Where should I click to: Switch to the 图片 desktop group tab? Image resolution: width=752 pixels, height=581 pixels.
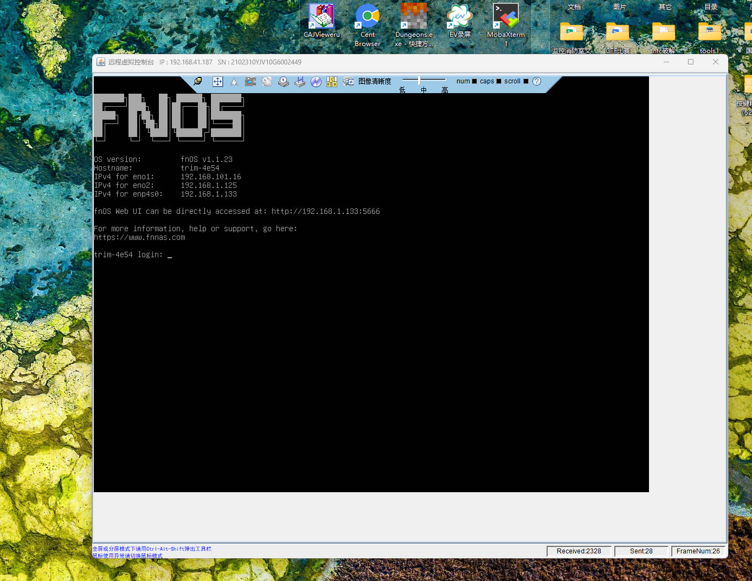(x=620, y=7)
